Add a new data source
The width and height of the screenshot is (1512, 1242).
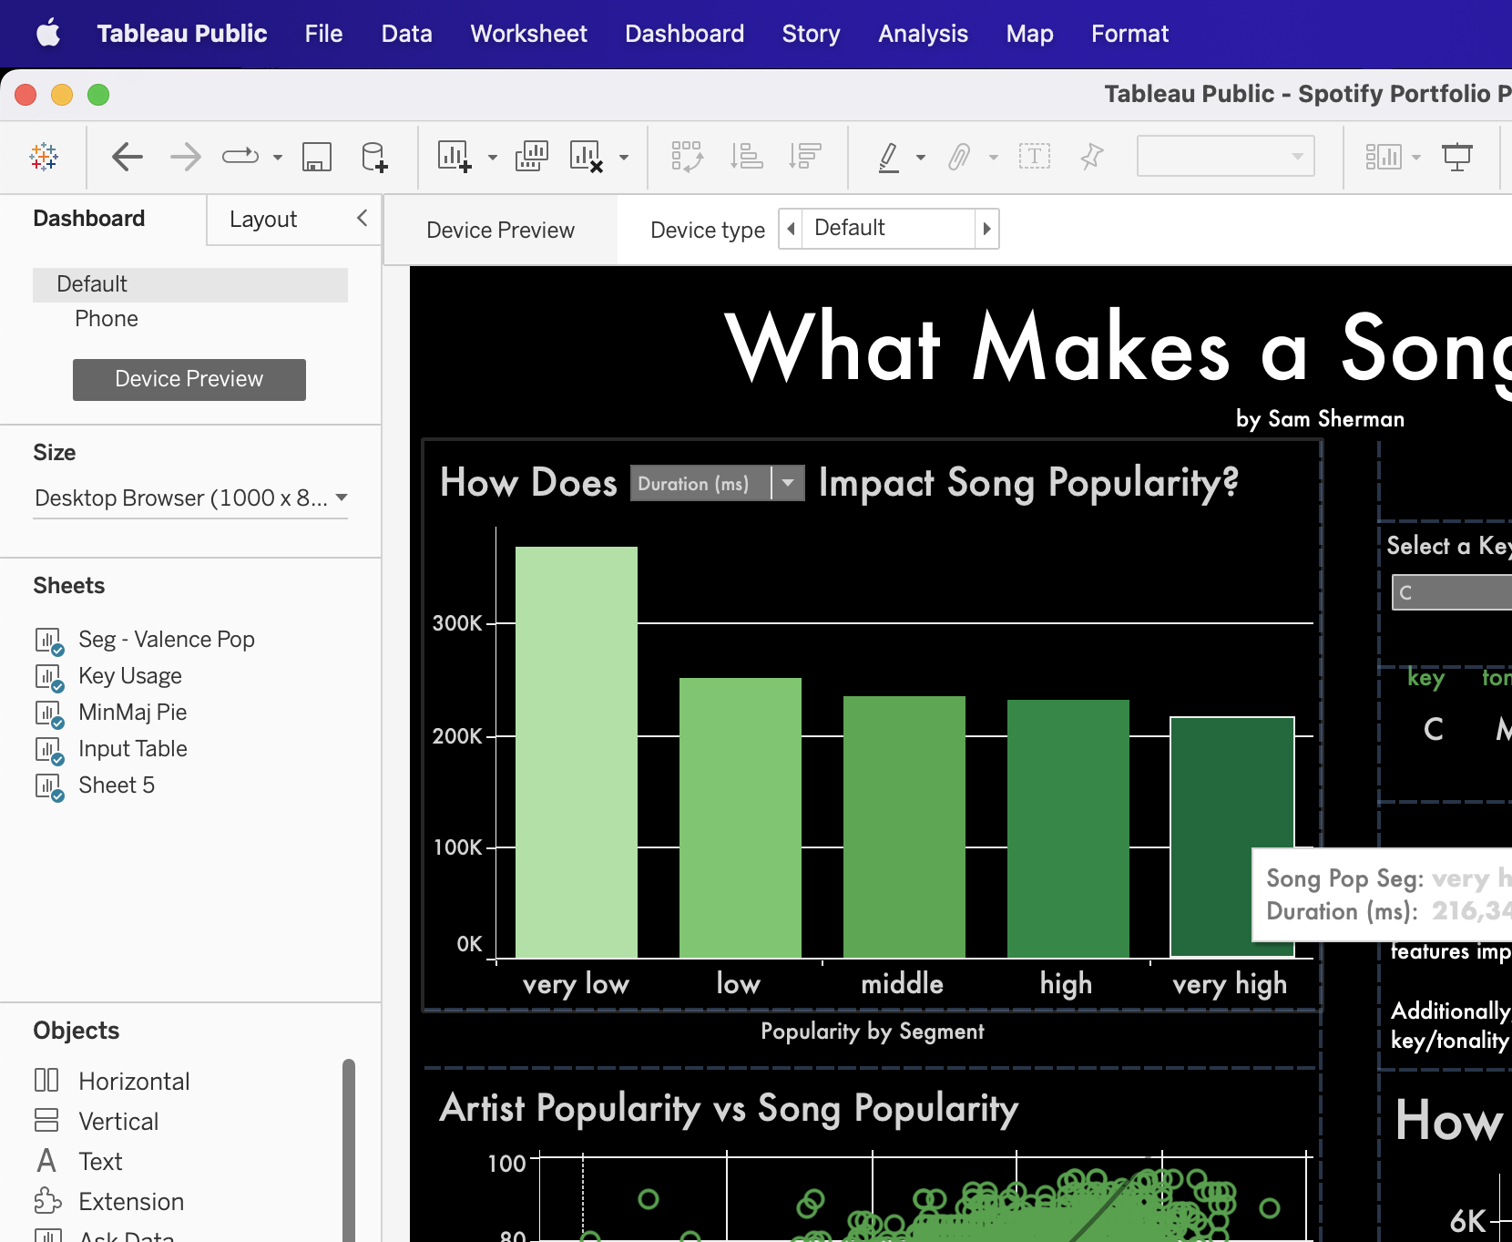(373, 157)
